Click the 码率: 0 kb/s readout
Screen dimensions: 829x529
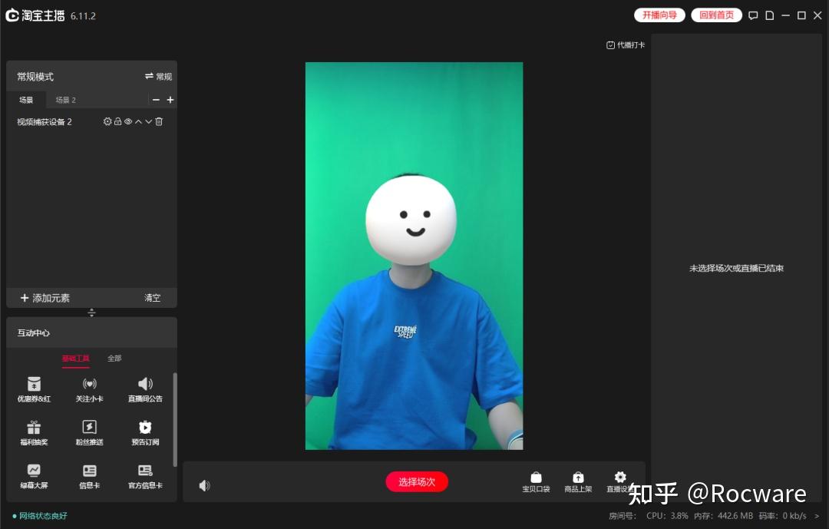782,516
